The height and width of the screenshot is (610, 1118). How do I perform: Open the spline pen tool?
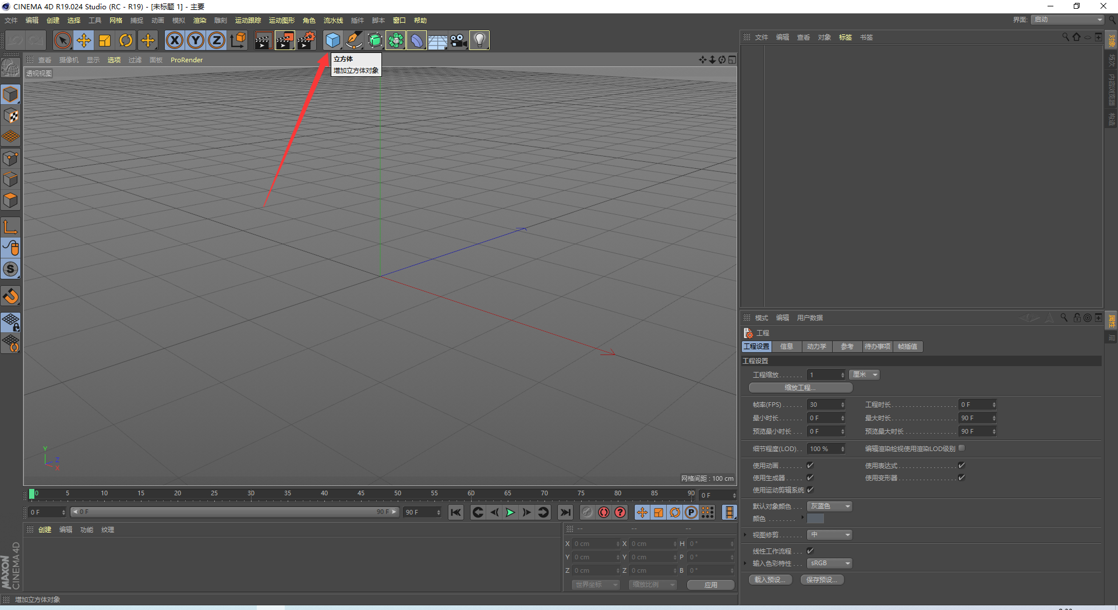click(354, 40)
